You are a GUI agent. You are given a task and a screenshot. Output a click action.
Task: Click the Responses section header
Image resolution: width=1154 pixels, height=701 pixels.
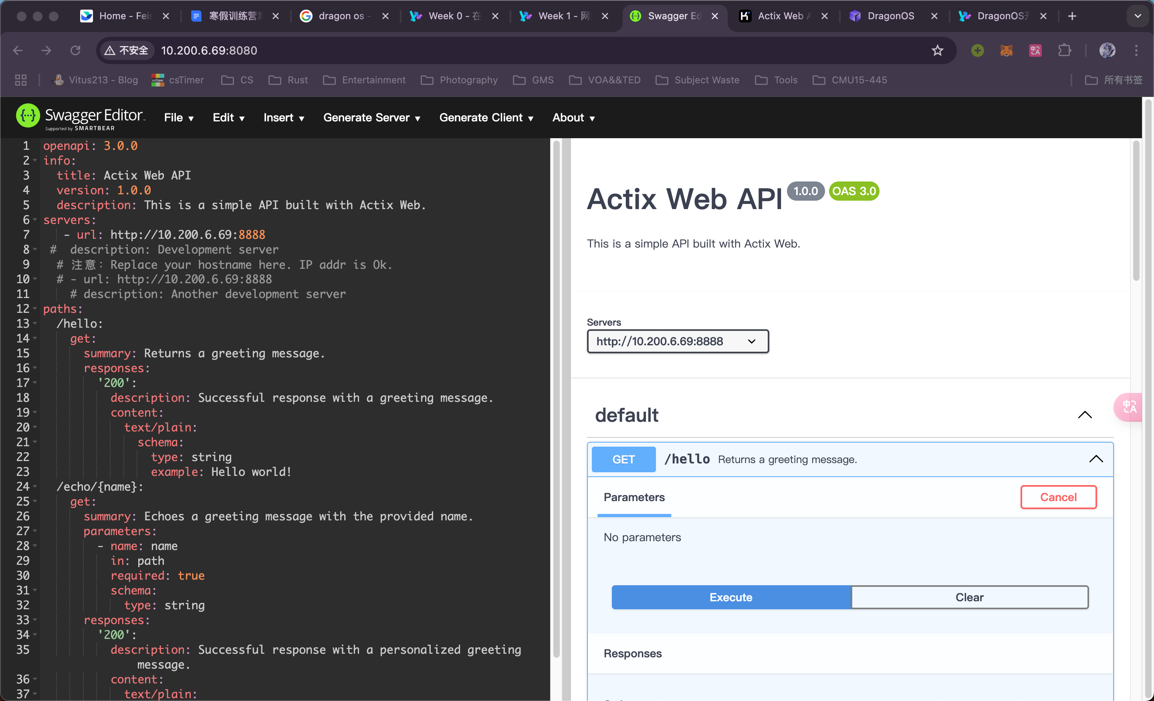[633, 654]
